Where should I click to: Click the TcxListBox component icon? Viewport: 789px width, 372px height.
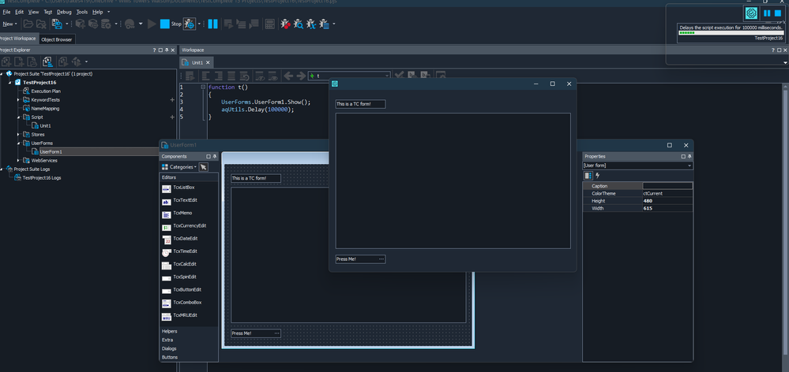[166, 188]
